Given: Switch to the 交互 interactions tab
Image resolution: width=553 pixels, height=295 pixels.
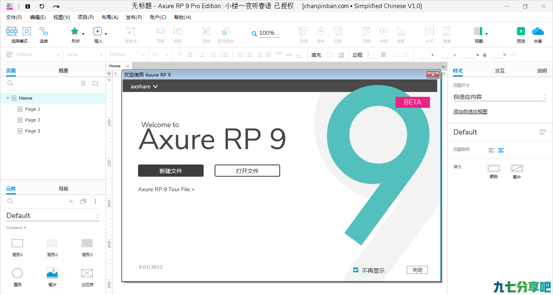Looking at the screenshot, I should tap(500, 71).
